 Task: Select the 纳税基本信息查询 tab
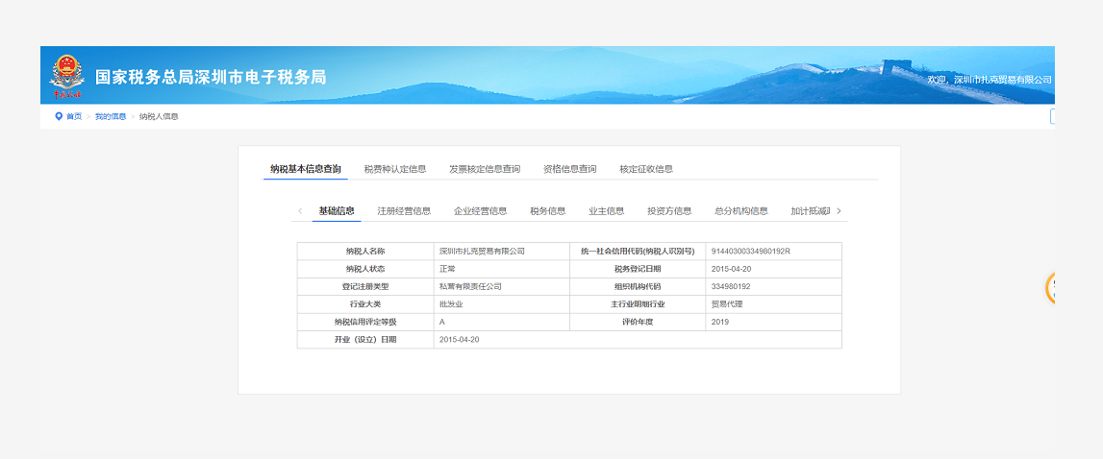[305, 169]
